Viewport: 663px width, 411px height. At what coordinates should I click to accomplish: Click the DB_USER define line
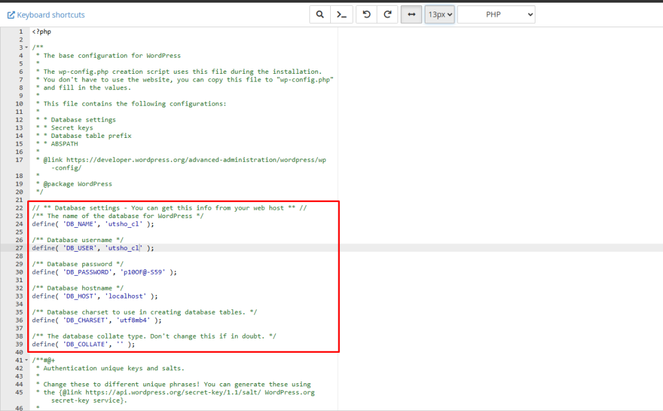click(x=93, y=248)
